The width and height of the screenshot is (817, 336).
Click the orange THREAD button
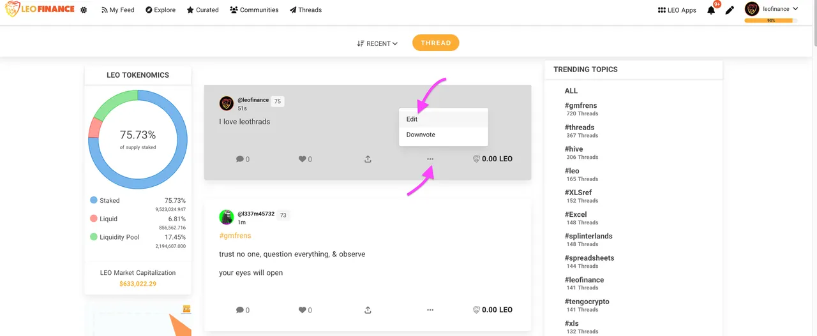436,43
